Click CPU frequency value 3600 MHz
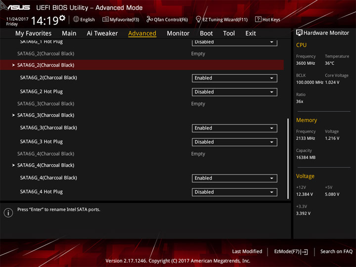The image size is (356, 267). 306,63
